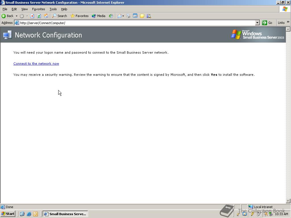Click the Network Configuration computer icon

click(x=7, y=35)
